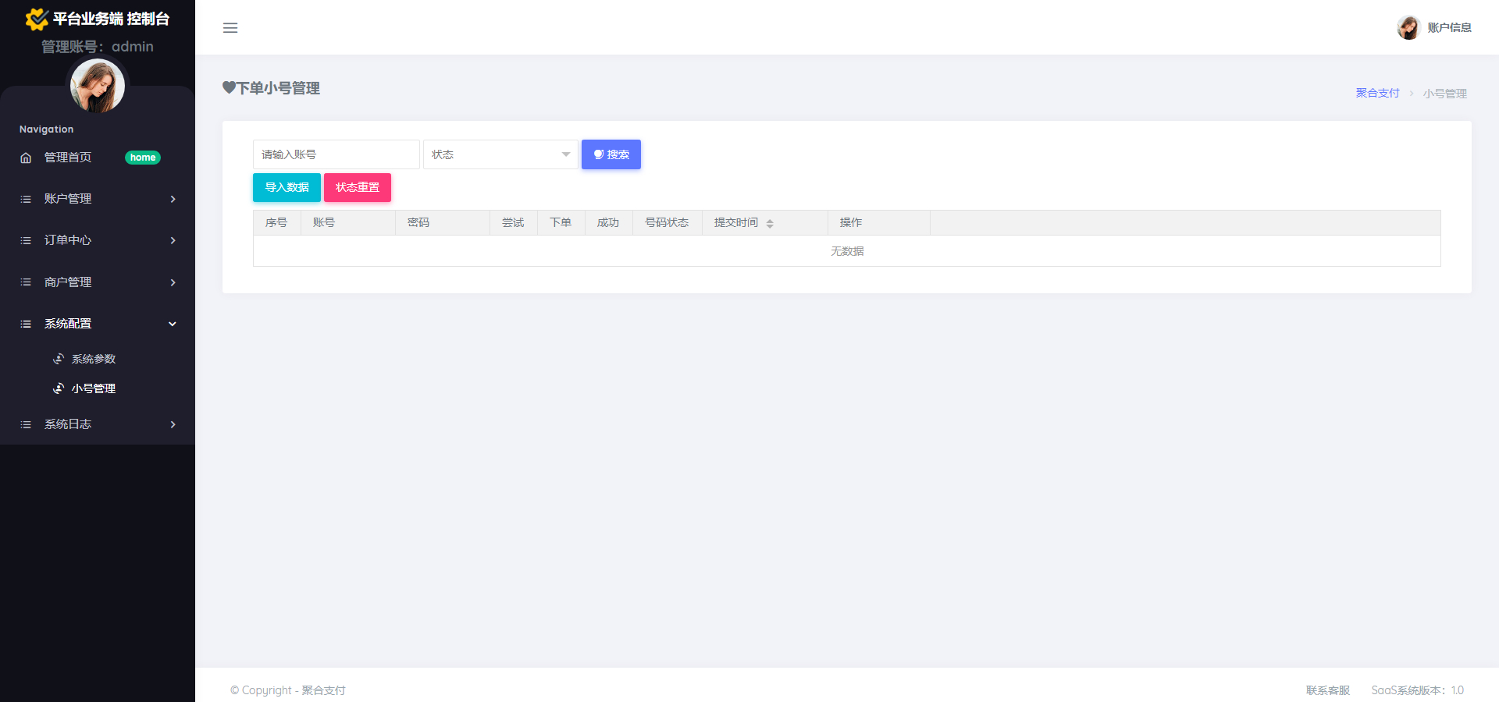Click the platform logo icon in sidebar header
Image resolution: width=1499 pixels, height=702 pixels.
(37, 19)
